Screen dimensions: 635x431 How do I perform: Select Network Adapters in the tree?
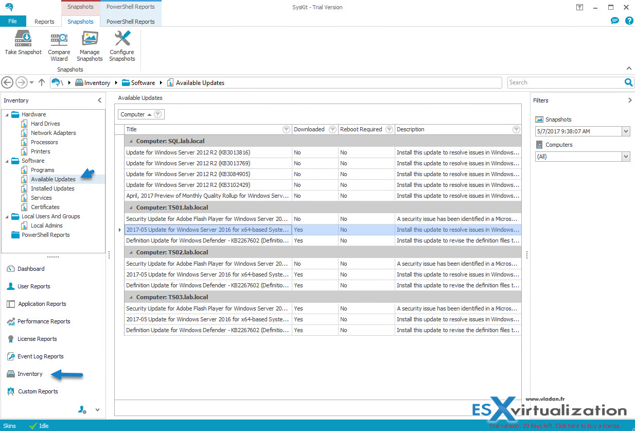(54, 133)
